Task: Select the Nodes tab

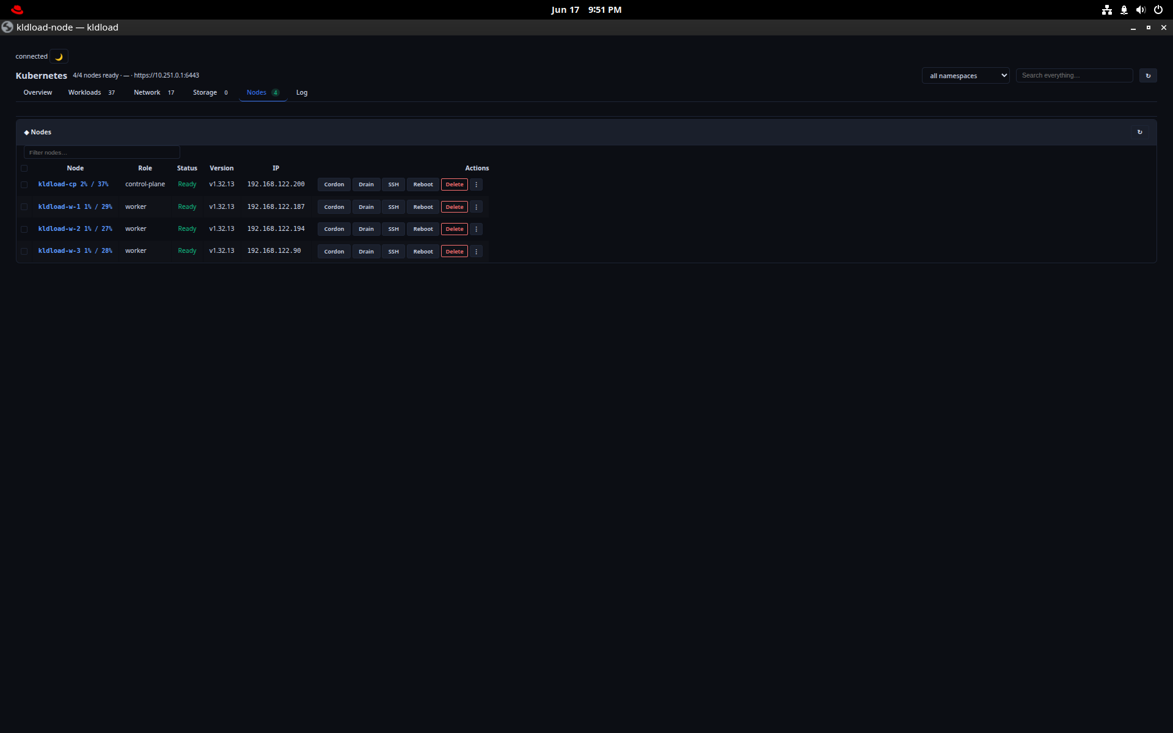Action: tap(263, 93)
